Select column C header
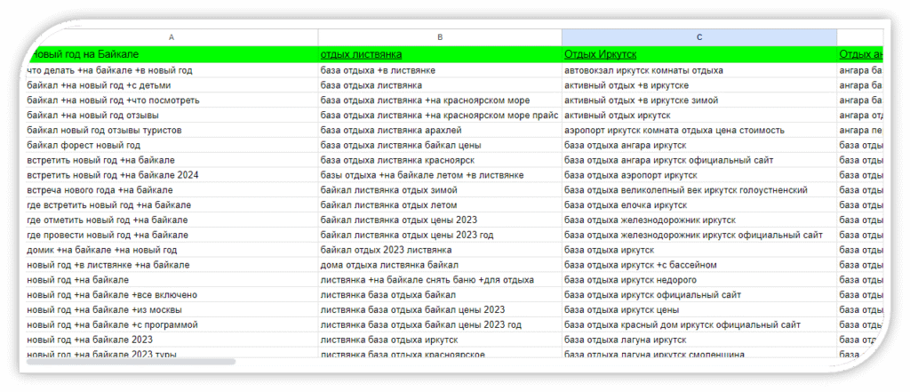The width and height of the screenshot is (910, 392). 698,37
